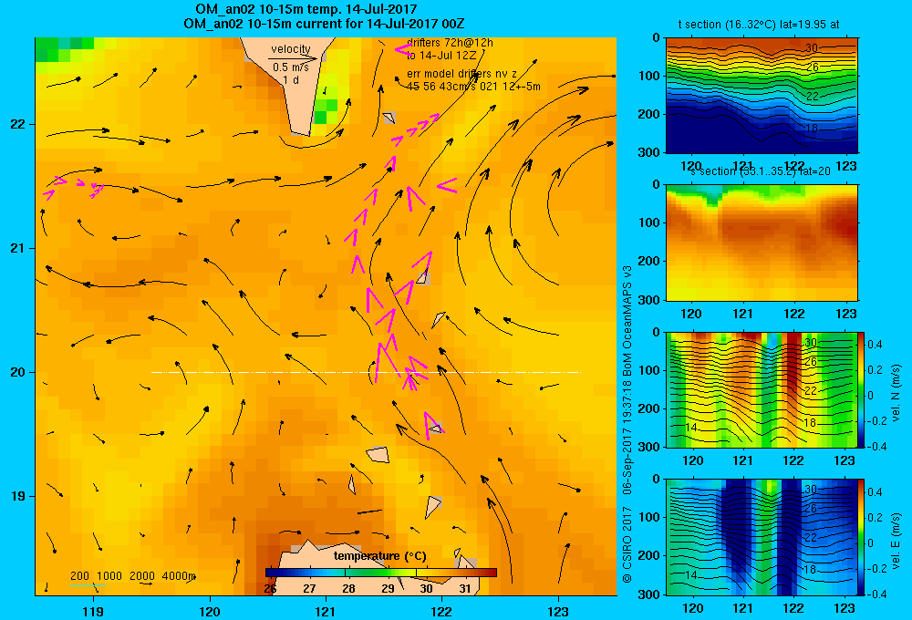Click the magenta drifter marker next to 'drifters 72h@12h'

point(403,49)
